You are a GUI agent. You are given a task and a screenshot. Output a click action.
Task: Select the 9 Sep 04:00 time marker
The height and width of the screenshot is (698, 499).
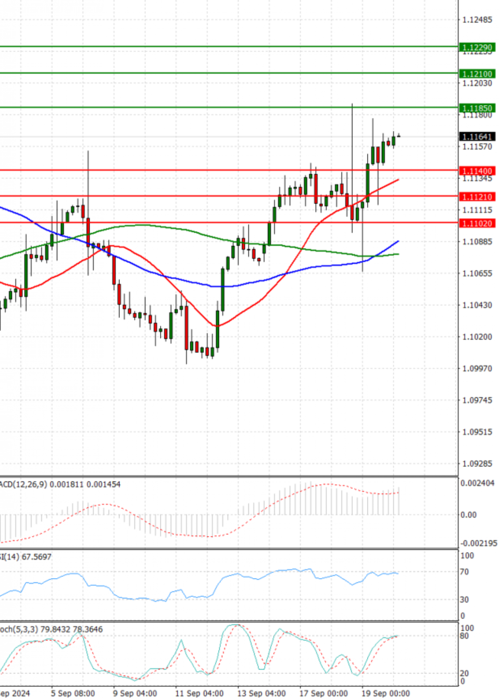(x=135, y=693)
